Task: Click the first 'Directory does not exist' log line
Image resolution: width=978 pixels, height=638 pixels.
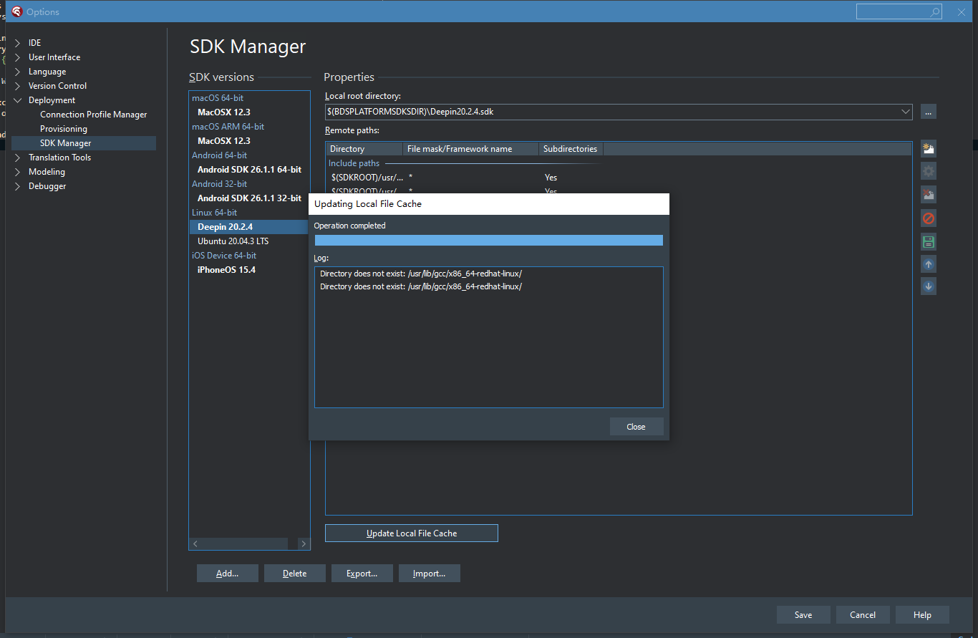Action: click(x=421, y=274)
